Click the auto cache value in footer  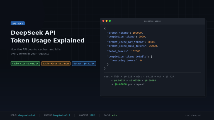point(114,115)
